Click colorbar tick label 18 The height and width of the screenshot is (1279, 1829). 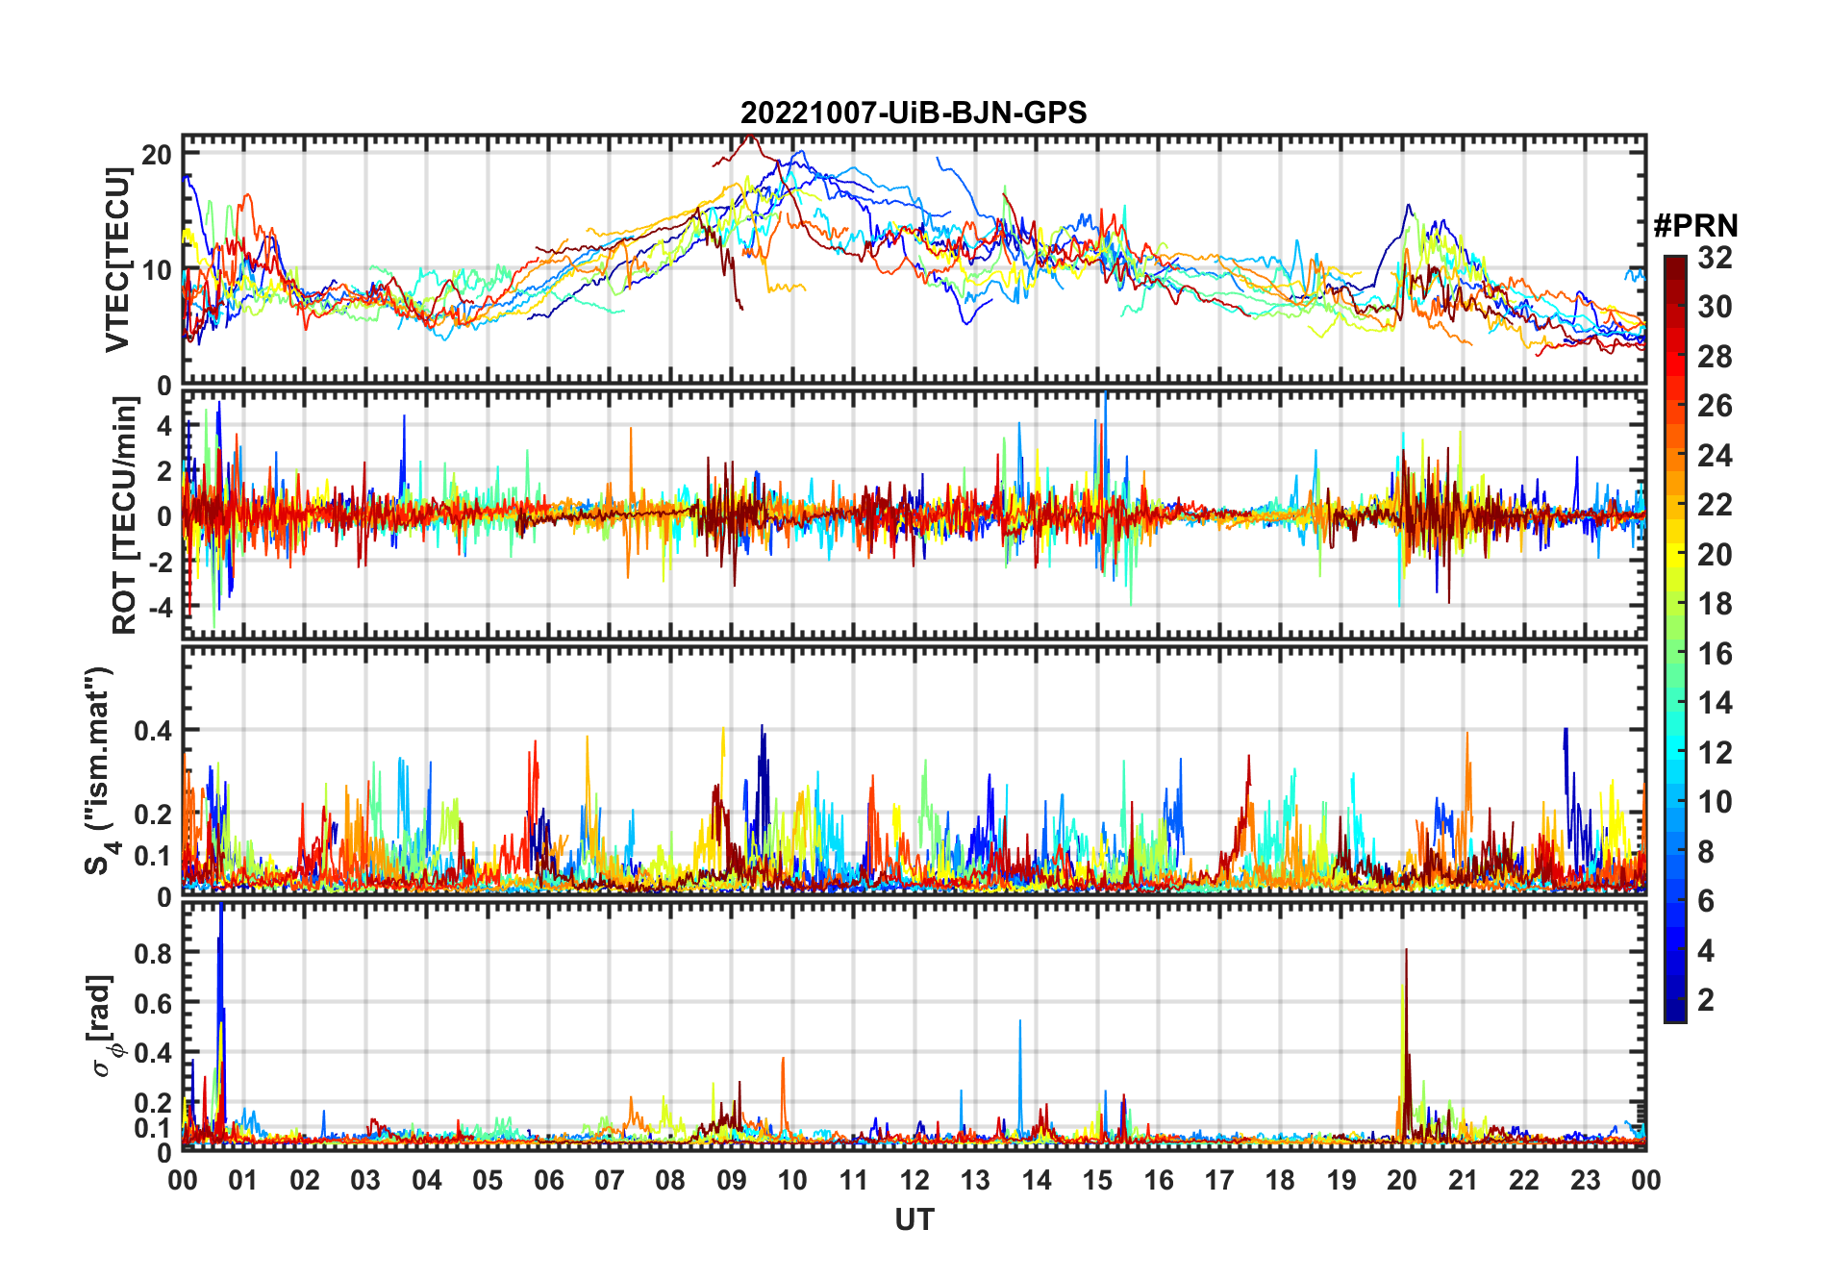click(x=1715, y=604)
